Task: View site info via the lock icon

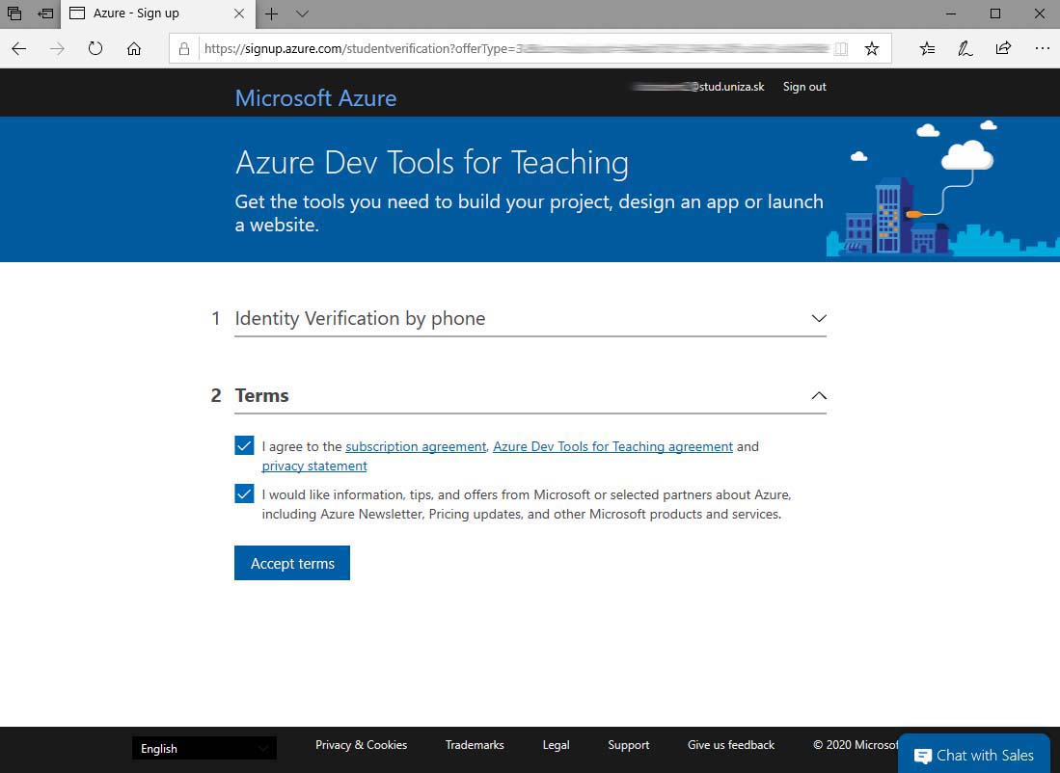Action: [x=184, y=48]
